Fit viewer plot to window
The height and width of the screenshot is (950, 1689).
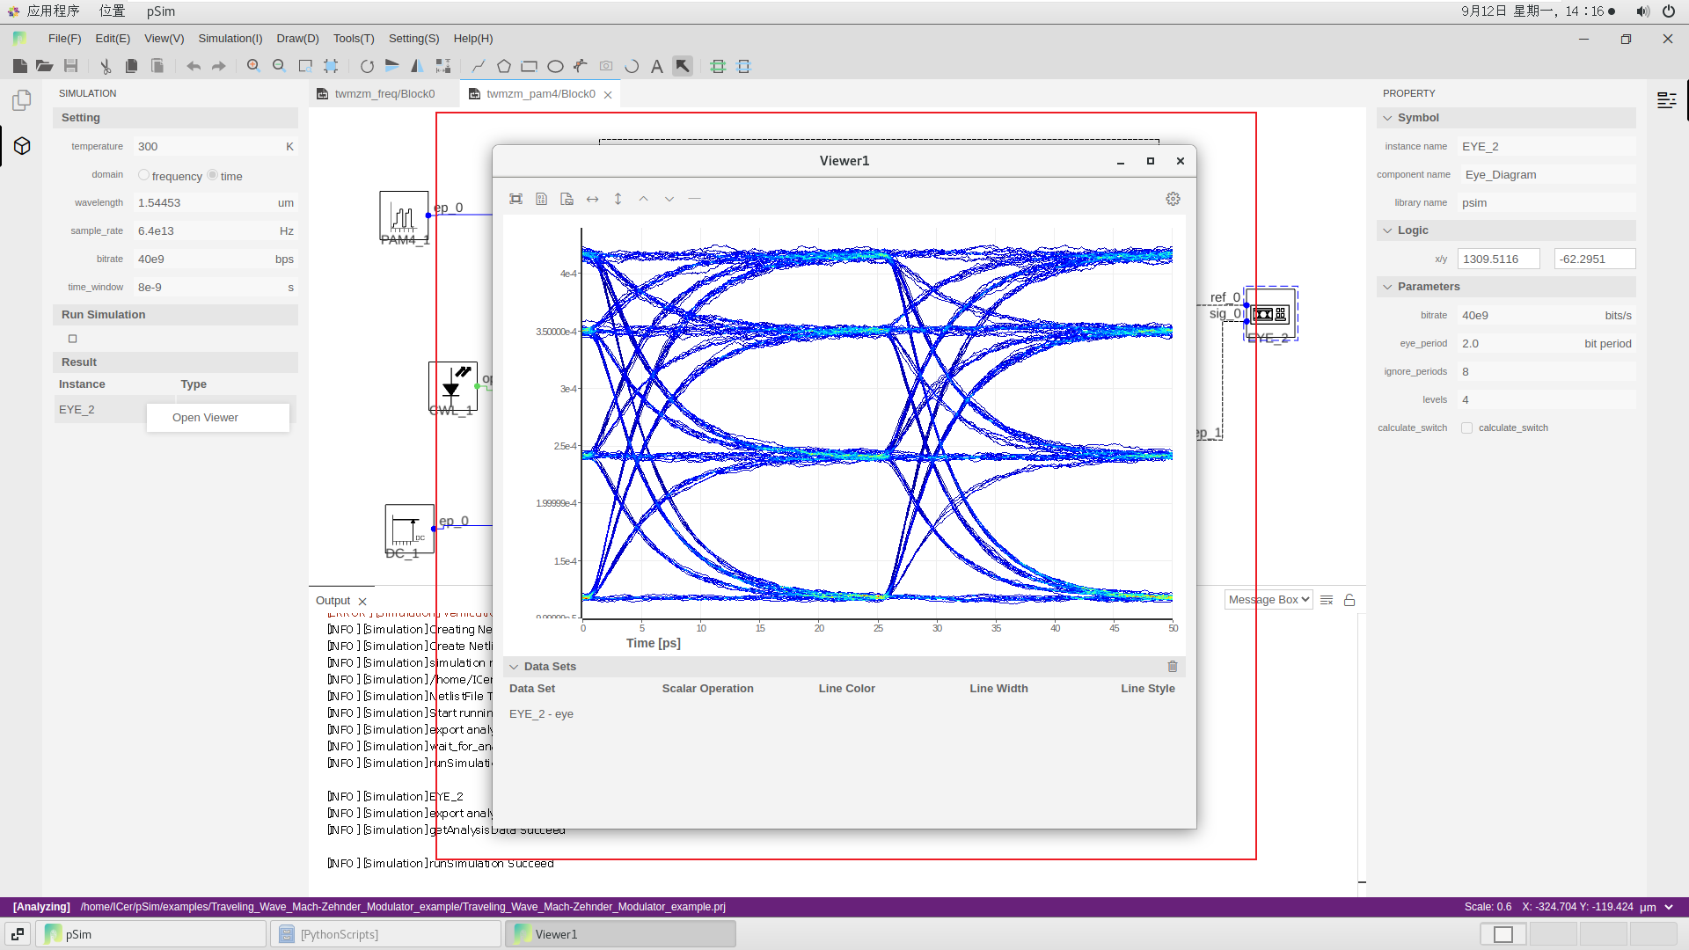pyautogui.click(x=515, y=199)
